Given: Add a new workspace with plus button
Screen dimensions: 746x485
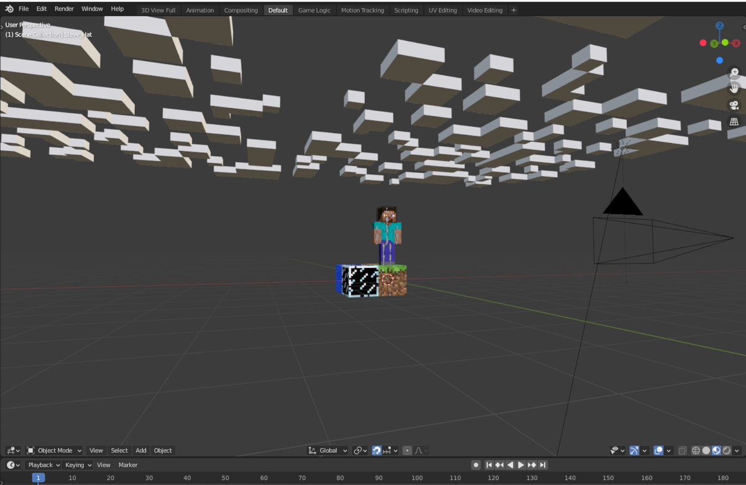Looking at the screenshot, I should click(x=513, y=10).
